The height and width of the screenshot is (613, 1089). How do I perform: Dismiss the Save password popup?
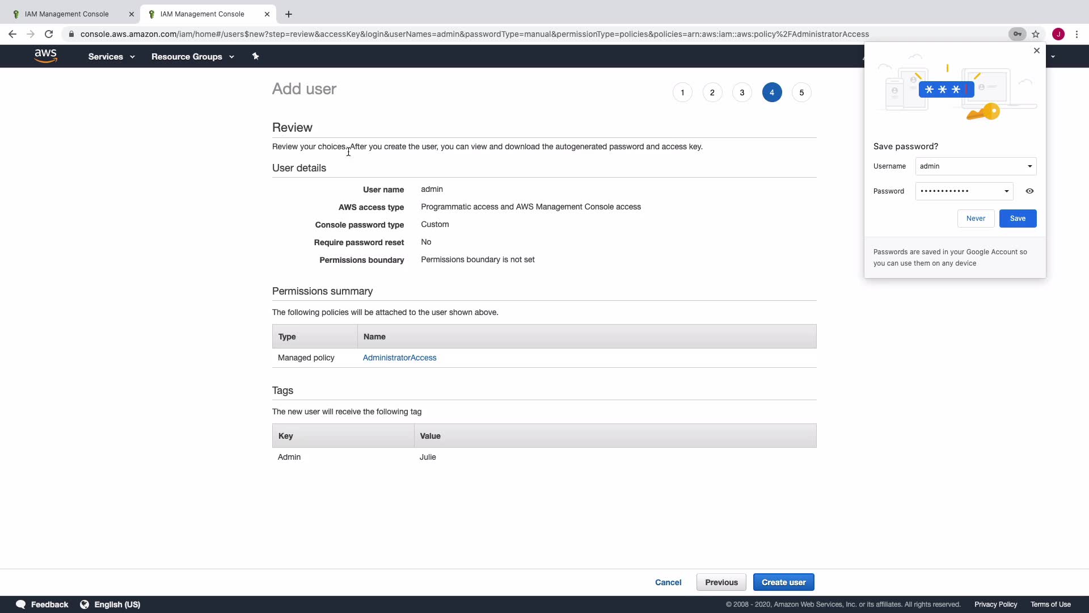(x=1037, y=51)
